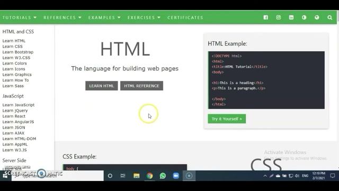Expand the Tutorials dropdown menu
Screen dimensions: 339x191
click(20, 18)
